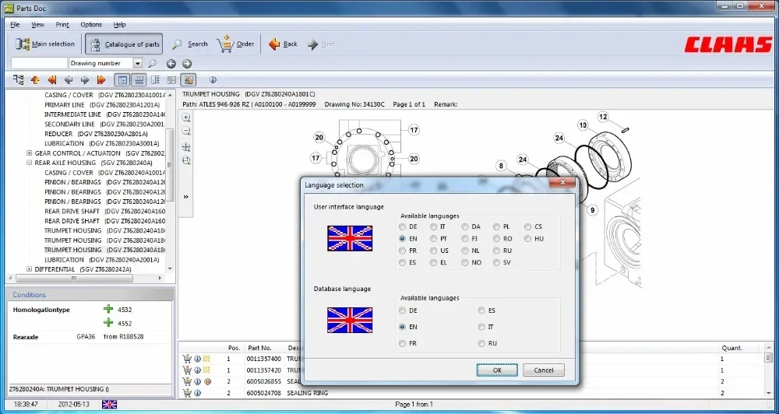779x414 pixels.
Task: Open the Options menu
Action: click(x=91, y=25)
